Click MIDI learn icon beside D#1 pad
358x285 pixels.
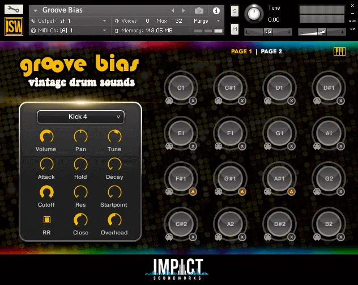(317, 101)
